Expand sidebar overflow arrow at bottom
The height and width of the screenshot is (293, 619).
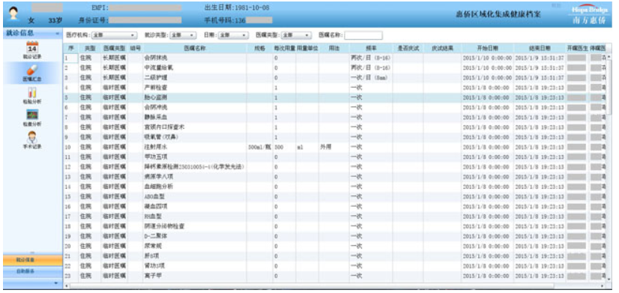click(55, 283)
